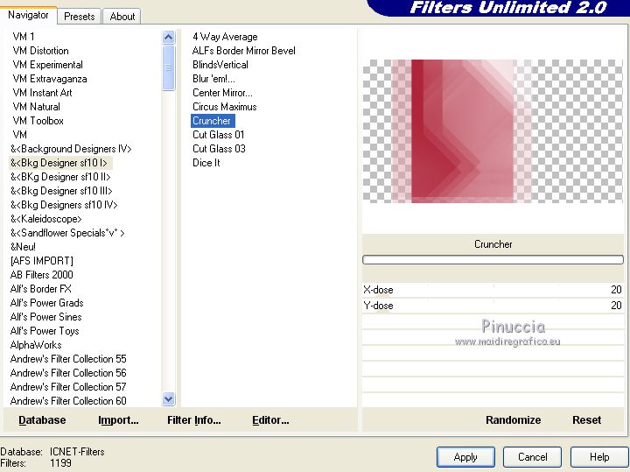Cancel the filter dialog
This screenshot has width=630, height=472.
[x=532, y=457]
